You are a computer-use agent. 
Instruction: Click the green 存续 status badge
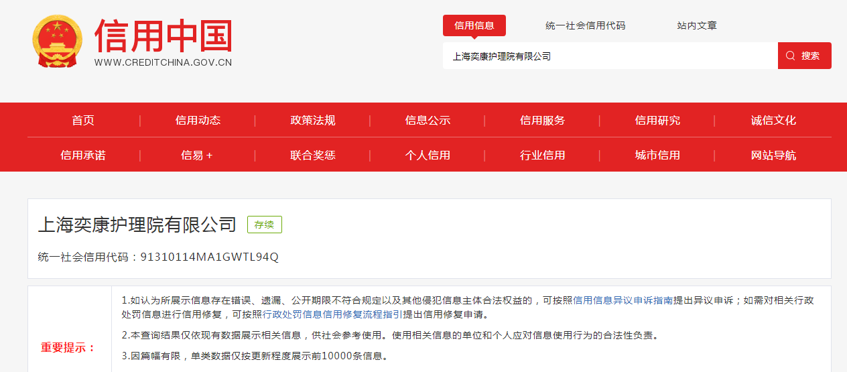point(265,225)
